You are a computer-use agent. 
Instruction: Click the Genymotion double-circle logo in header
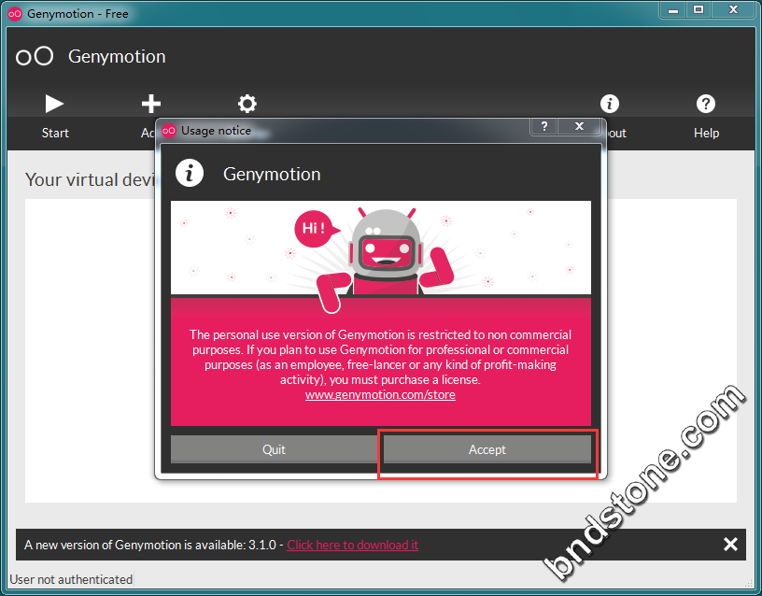[x=35, y=56]
